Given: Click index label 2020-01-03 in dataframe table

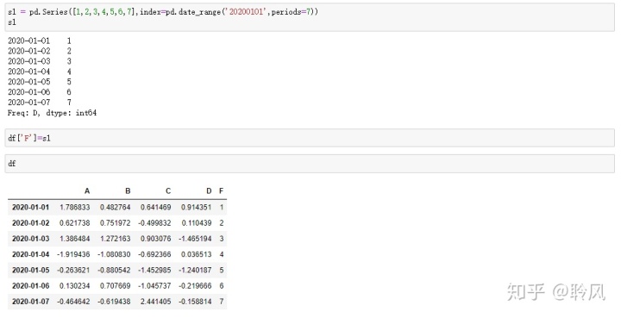Looking at the screenshot, I should pyautogui.click(x=30, y=239).
